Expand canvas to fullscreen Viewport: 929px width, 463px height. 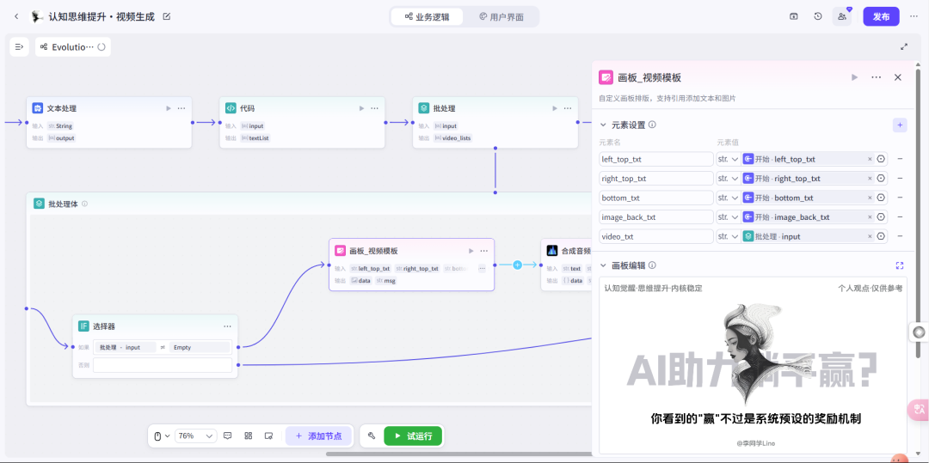[904, 46]
